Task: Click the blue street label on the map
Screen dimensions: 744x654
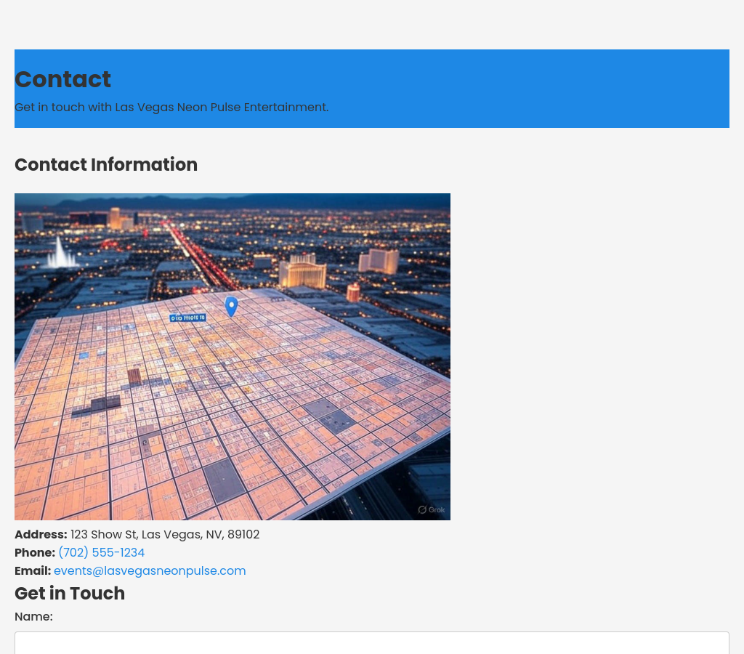Action: tap(187, 318)
